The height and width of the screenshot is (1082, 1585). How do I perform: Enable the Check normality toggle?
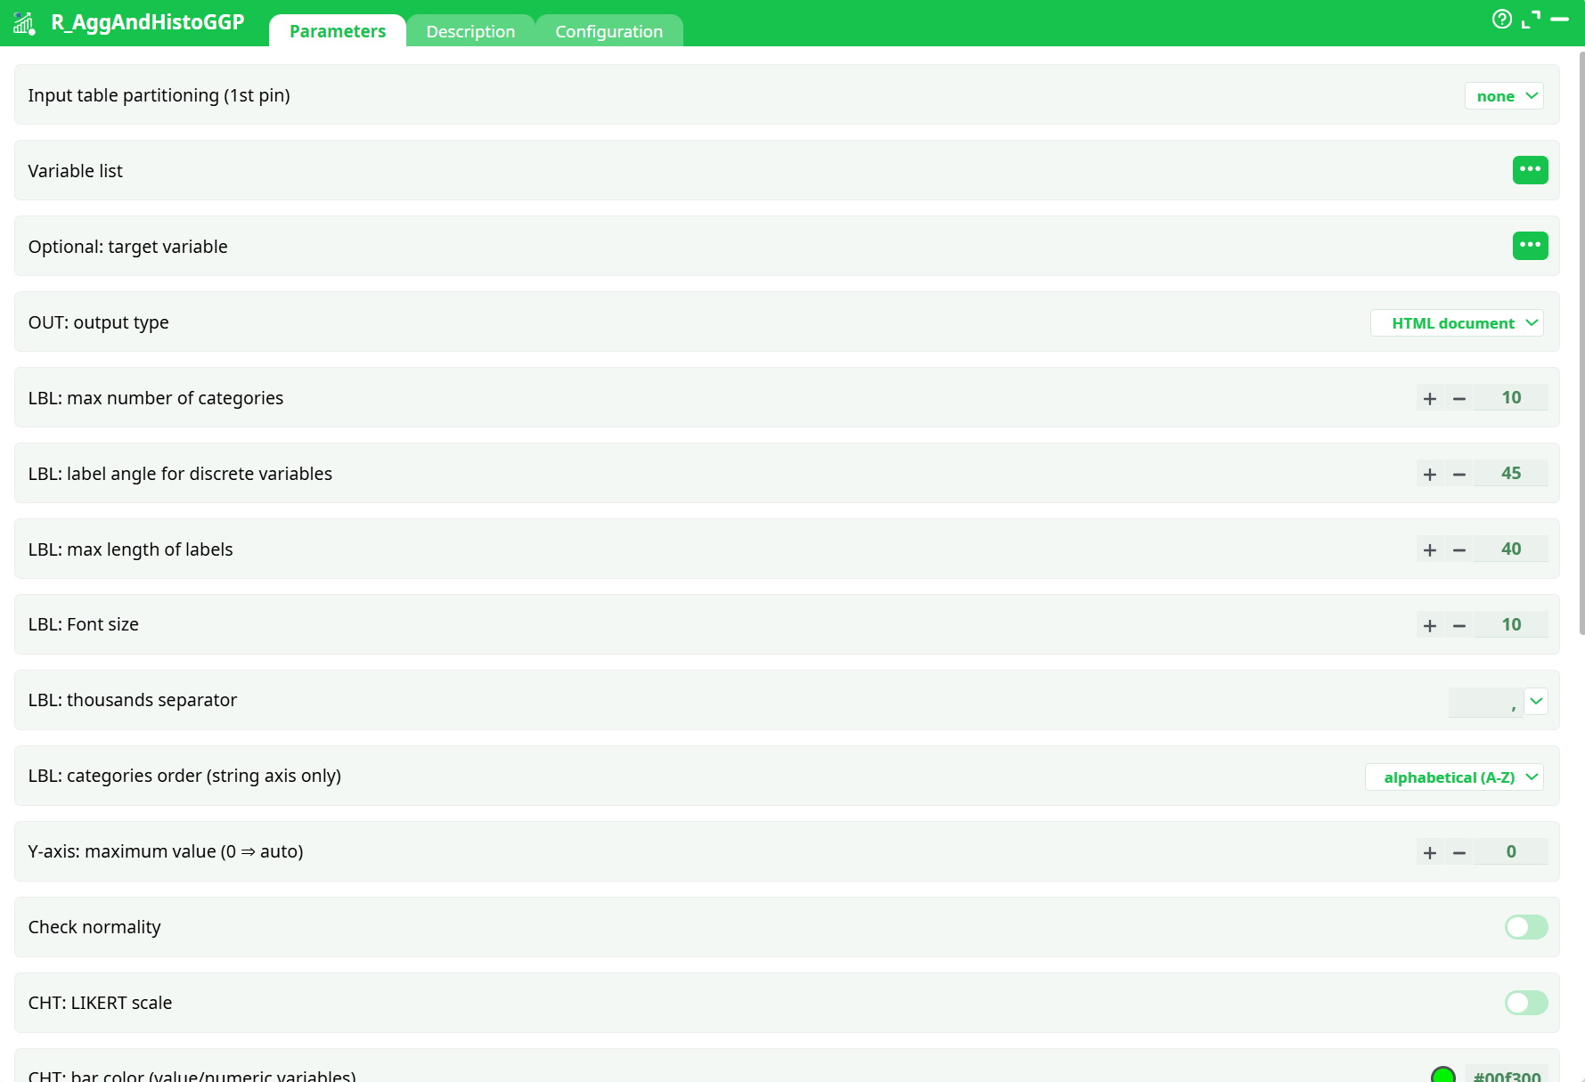click(x=1526, y=927)
